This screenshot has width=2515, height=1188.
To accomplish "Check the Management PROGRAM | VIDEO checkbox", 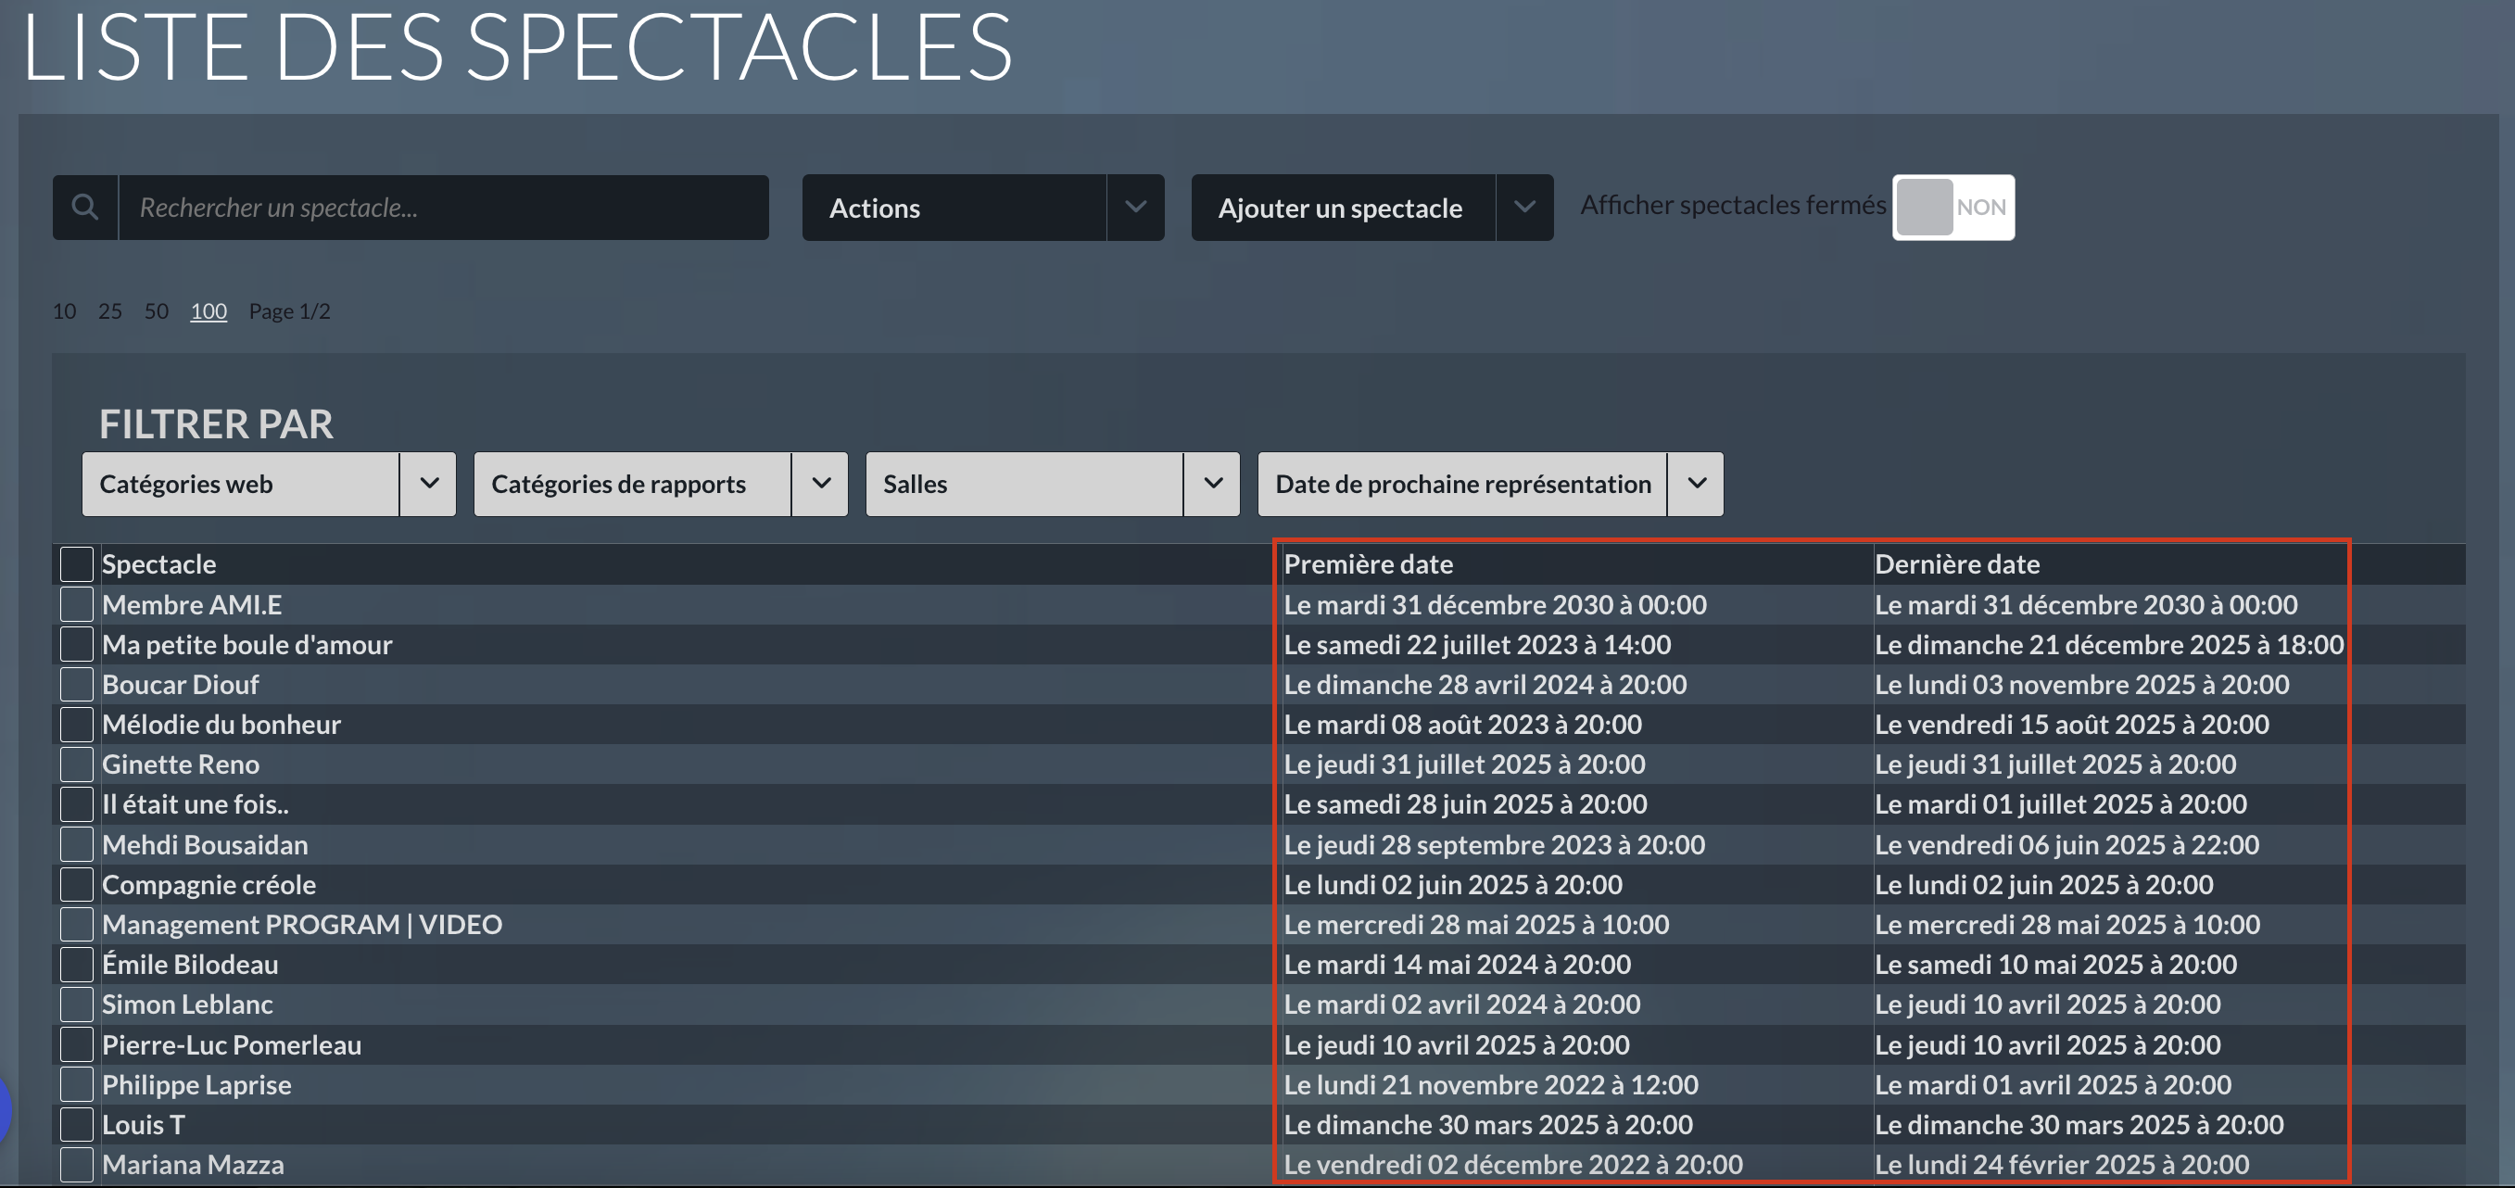I will click(x=76, y=925).
